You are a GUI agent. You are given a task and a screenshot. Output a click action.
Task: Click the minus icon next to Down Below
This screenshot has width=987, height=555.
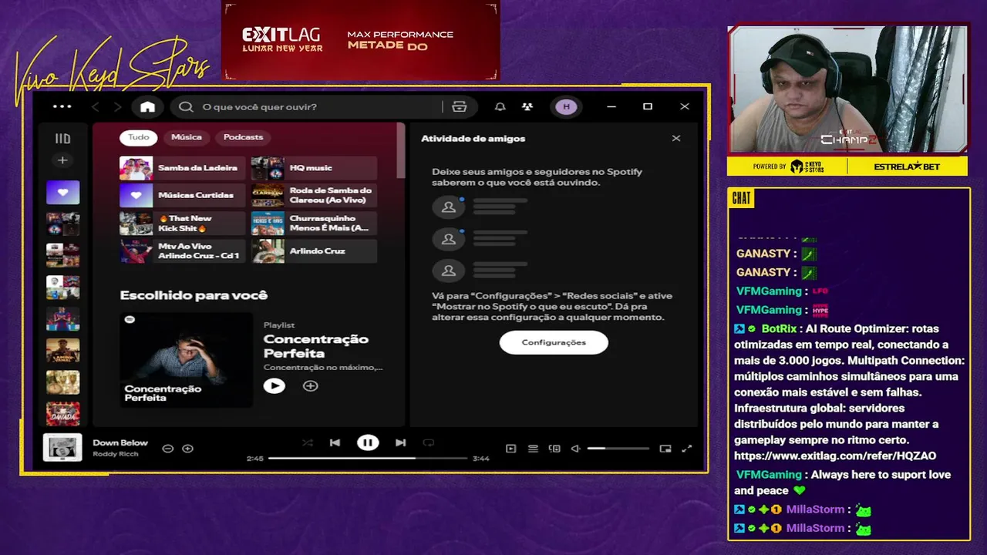click(x=167, y=449)
